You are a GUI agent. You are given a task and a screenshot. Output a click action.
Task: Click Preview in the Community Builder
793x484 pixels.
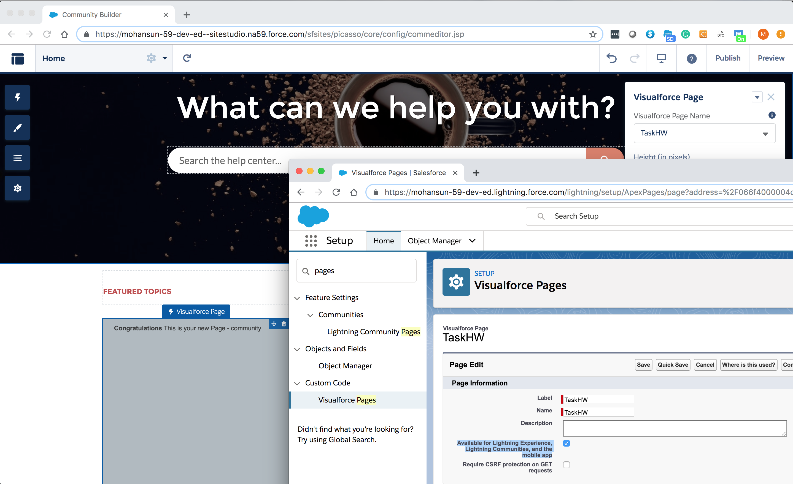click(771, 58)
